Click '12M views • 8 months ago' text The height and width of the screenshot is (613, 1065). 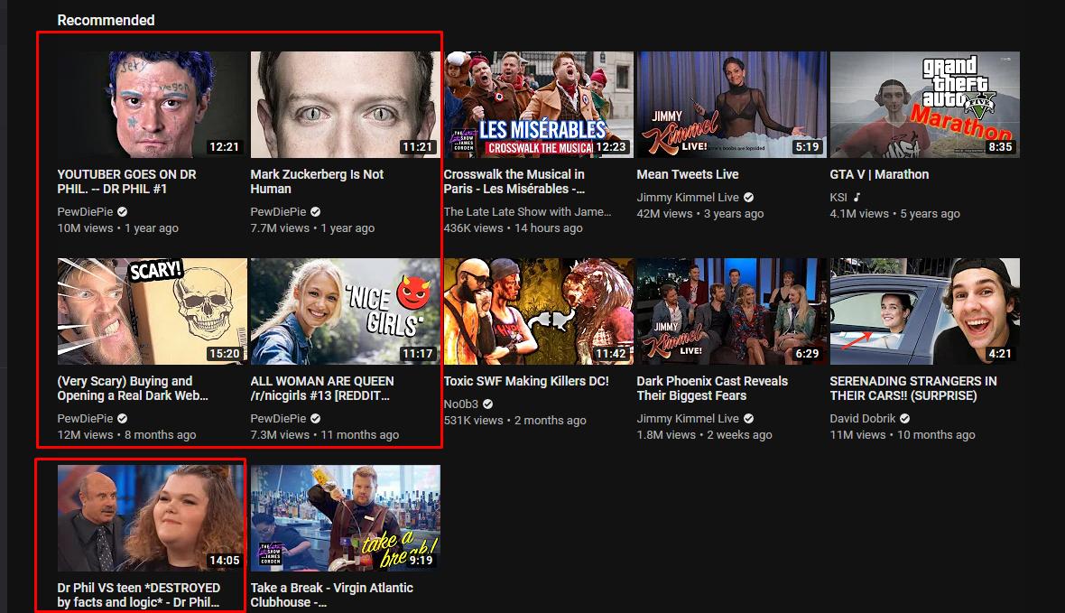(127, 435)
